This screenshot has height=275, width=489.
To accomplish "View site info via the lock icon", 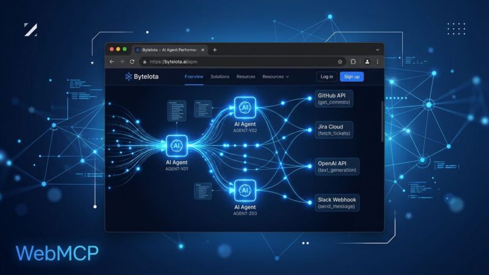I will pyautogui.click(x=144, y=62).
